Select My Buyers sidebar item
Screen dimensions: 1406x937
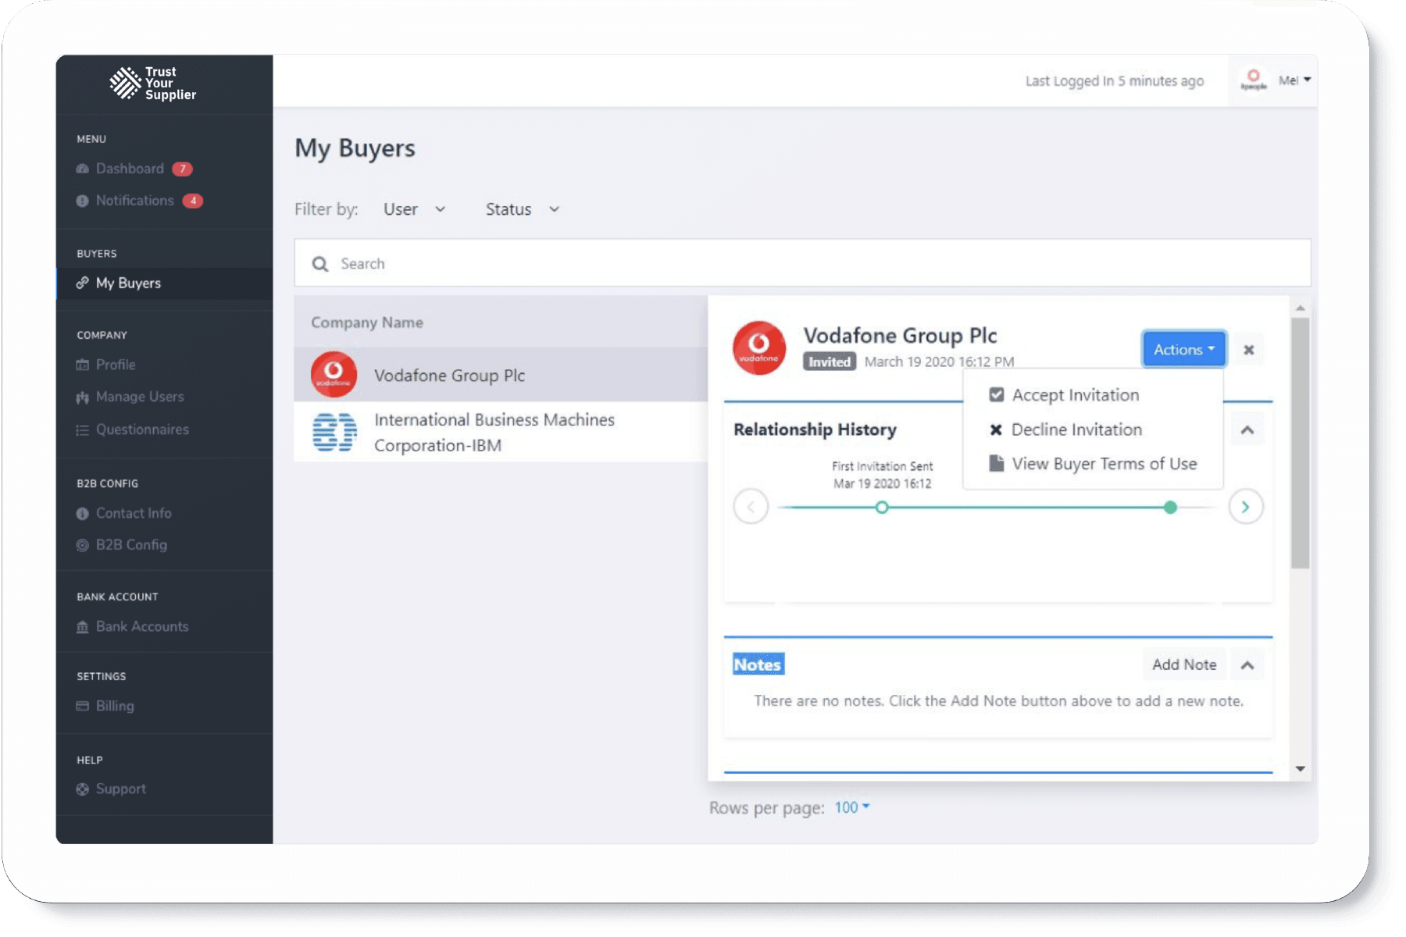coord(165,283)
